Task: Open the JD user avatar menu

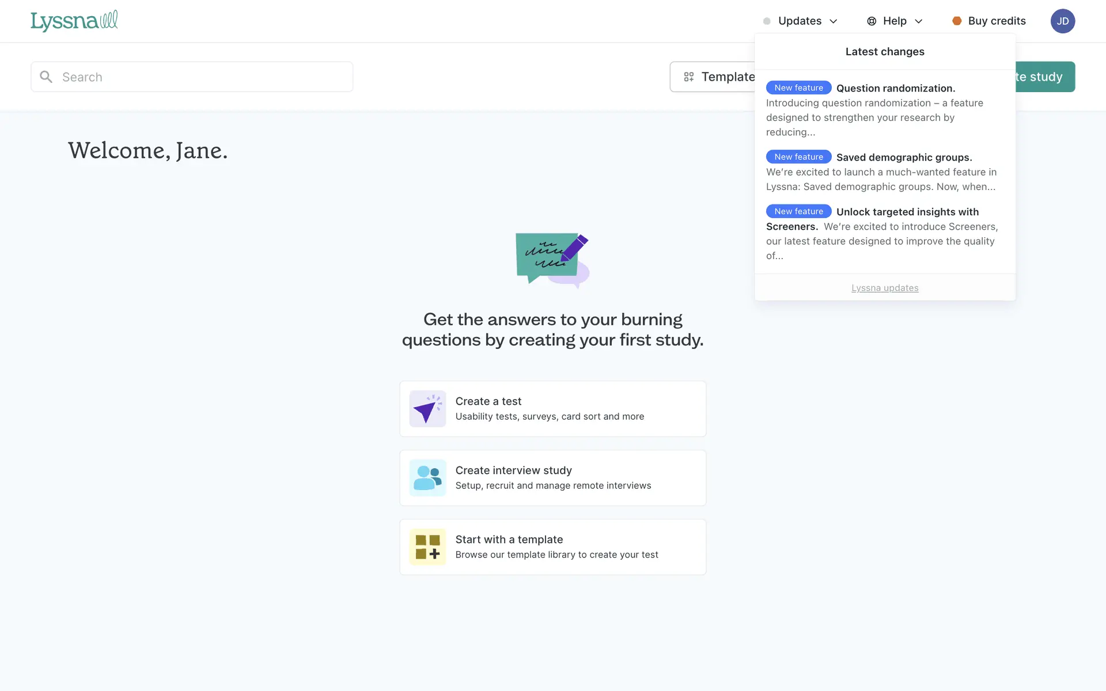Action: pyautogui.click(x=1062, y=21)
